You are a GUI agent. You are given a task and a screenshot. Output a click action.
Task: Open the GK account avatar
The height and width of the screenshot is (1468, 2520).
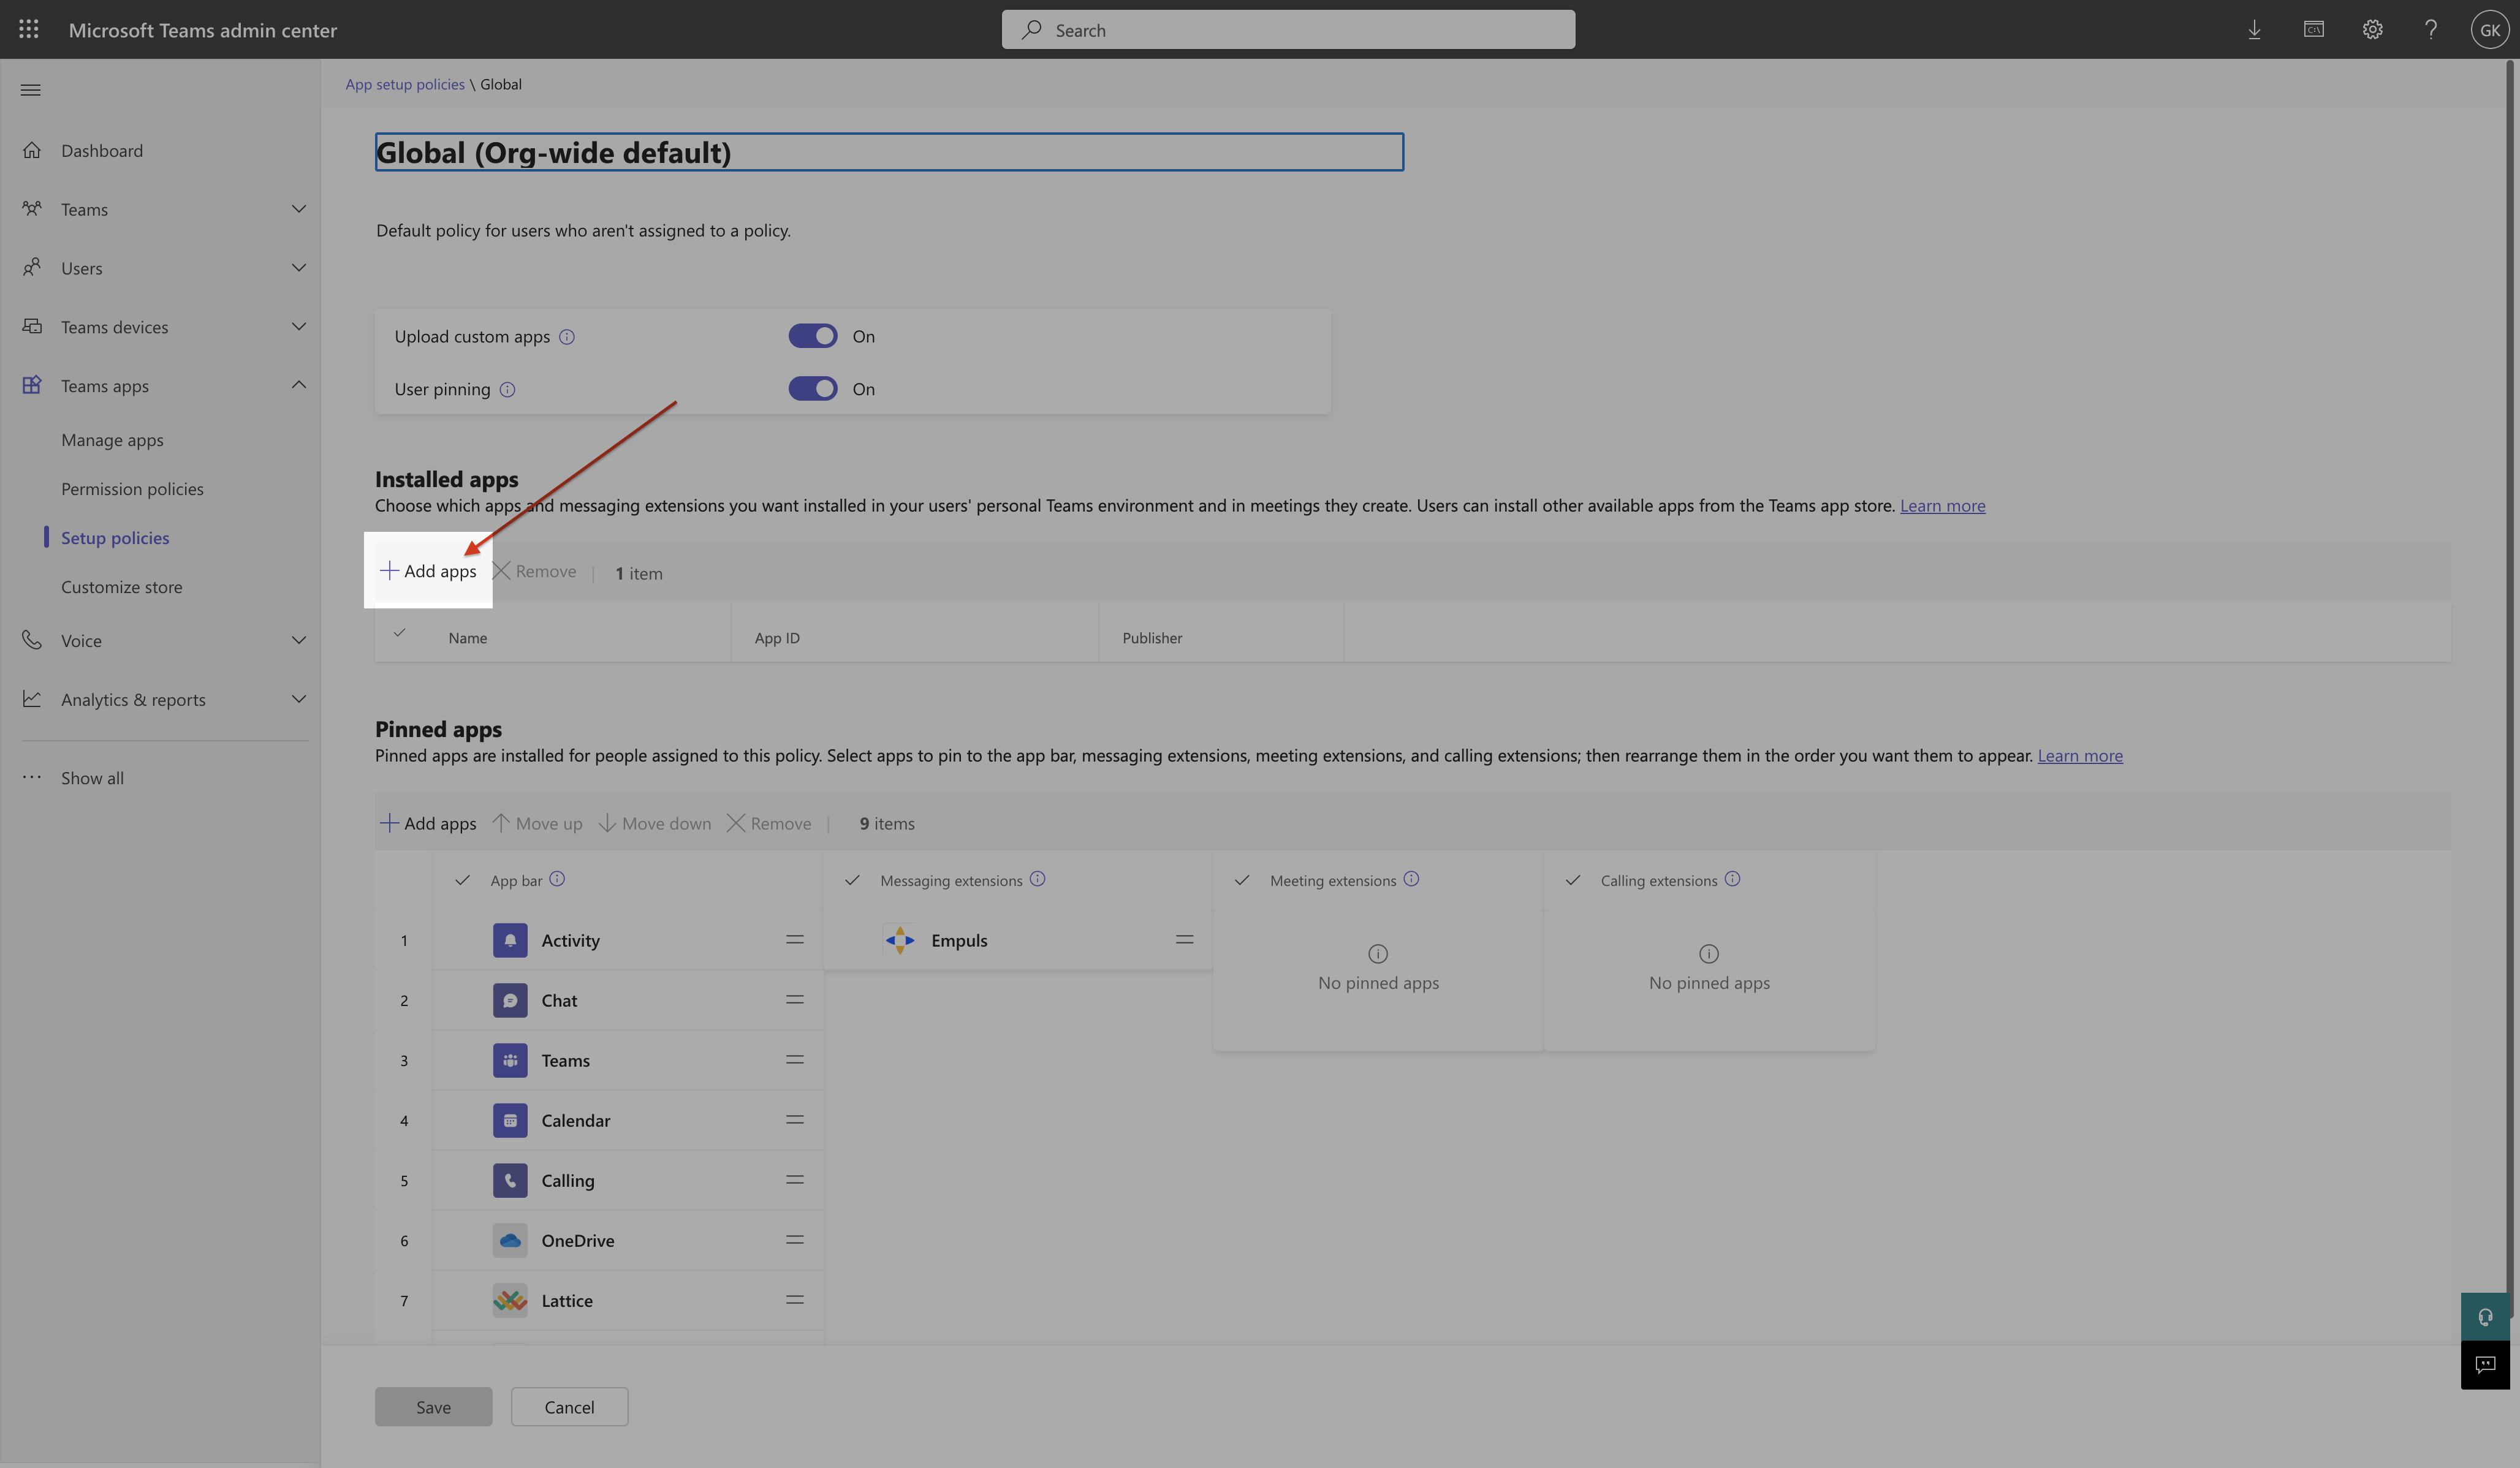[2489, 30]
